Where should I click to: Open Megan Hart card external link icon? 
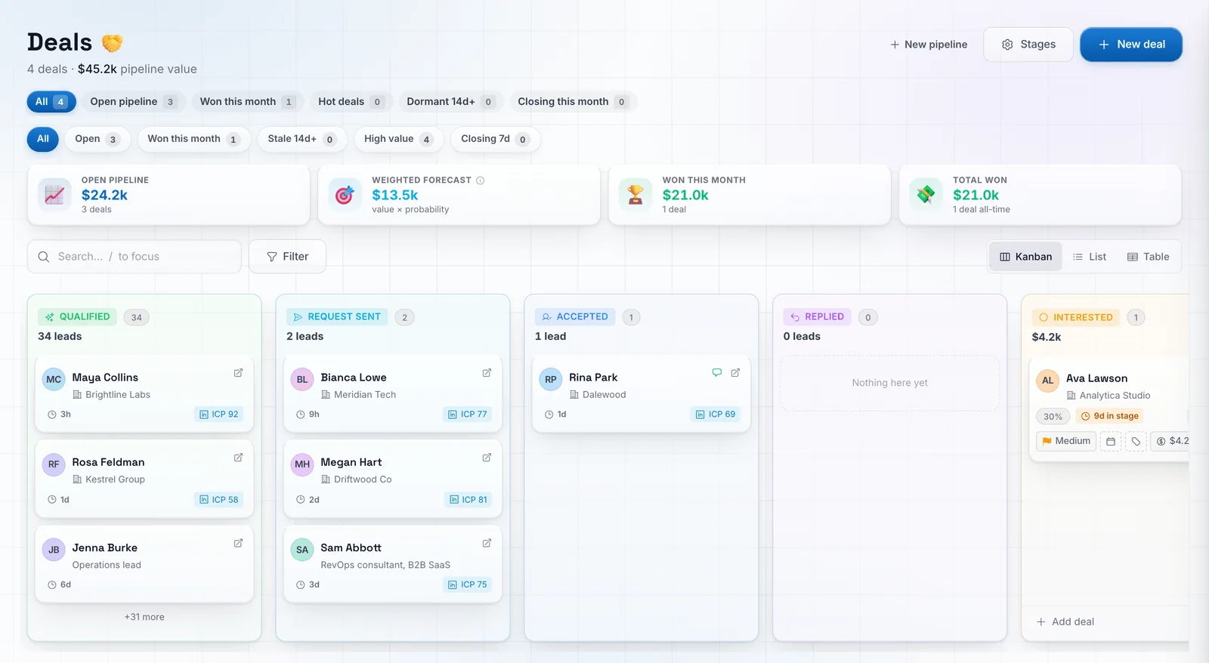point(487,458)
